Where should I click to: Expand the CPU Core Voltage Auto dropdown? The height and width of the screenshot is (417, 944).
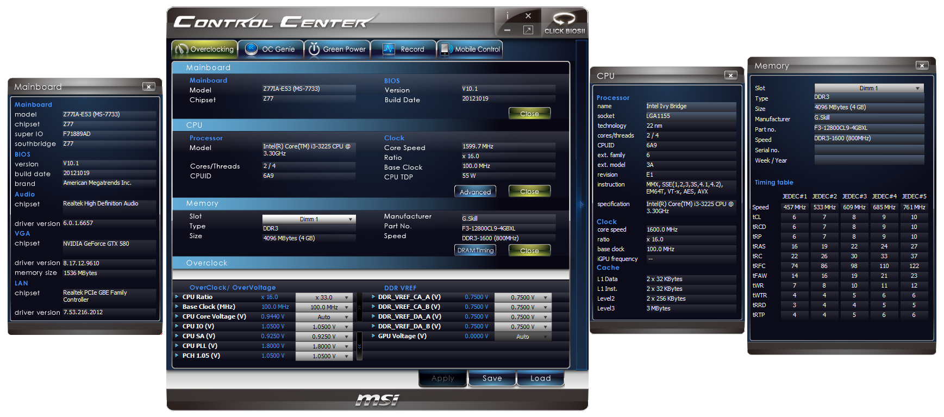click(324, 317)
